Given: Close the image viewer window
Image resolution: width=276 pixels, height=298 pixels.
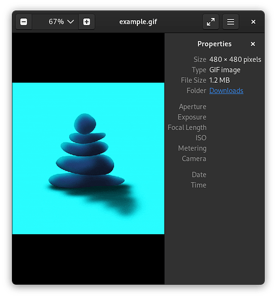Looking at the screenshot, I should (253, 21).
